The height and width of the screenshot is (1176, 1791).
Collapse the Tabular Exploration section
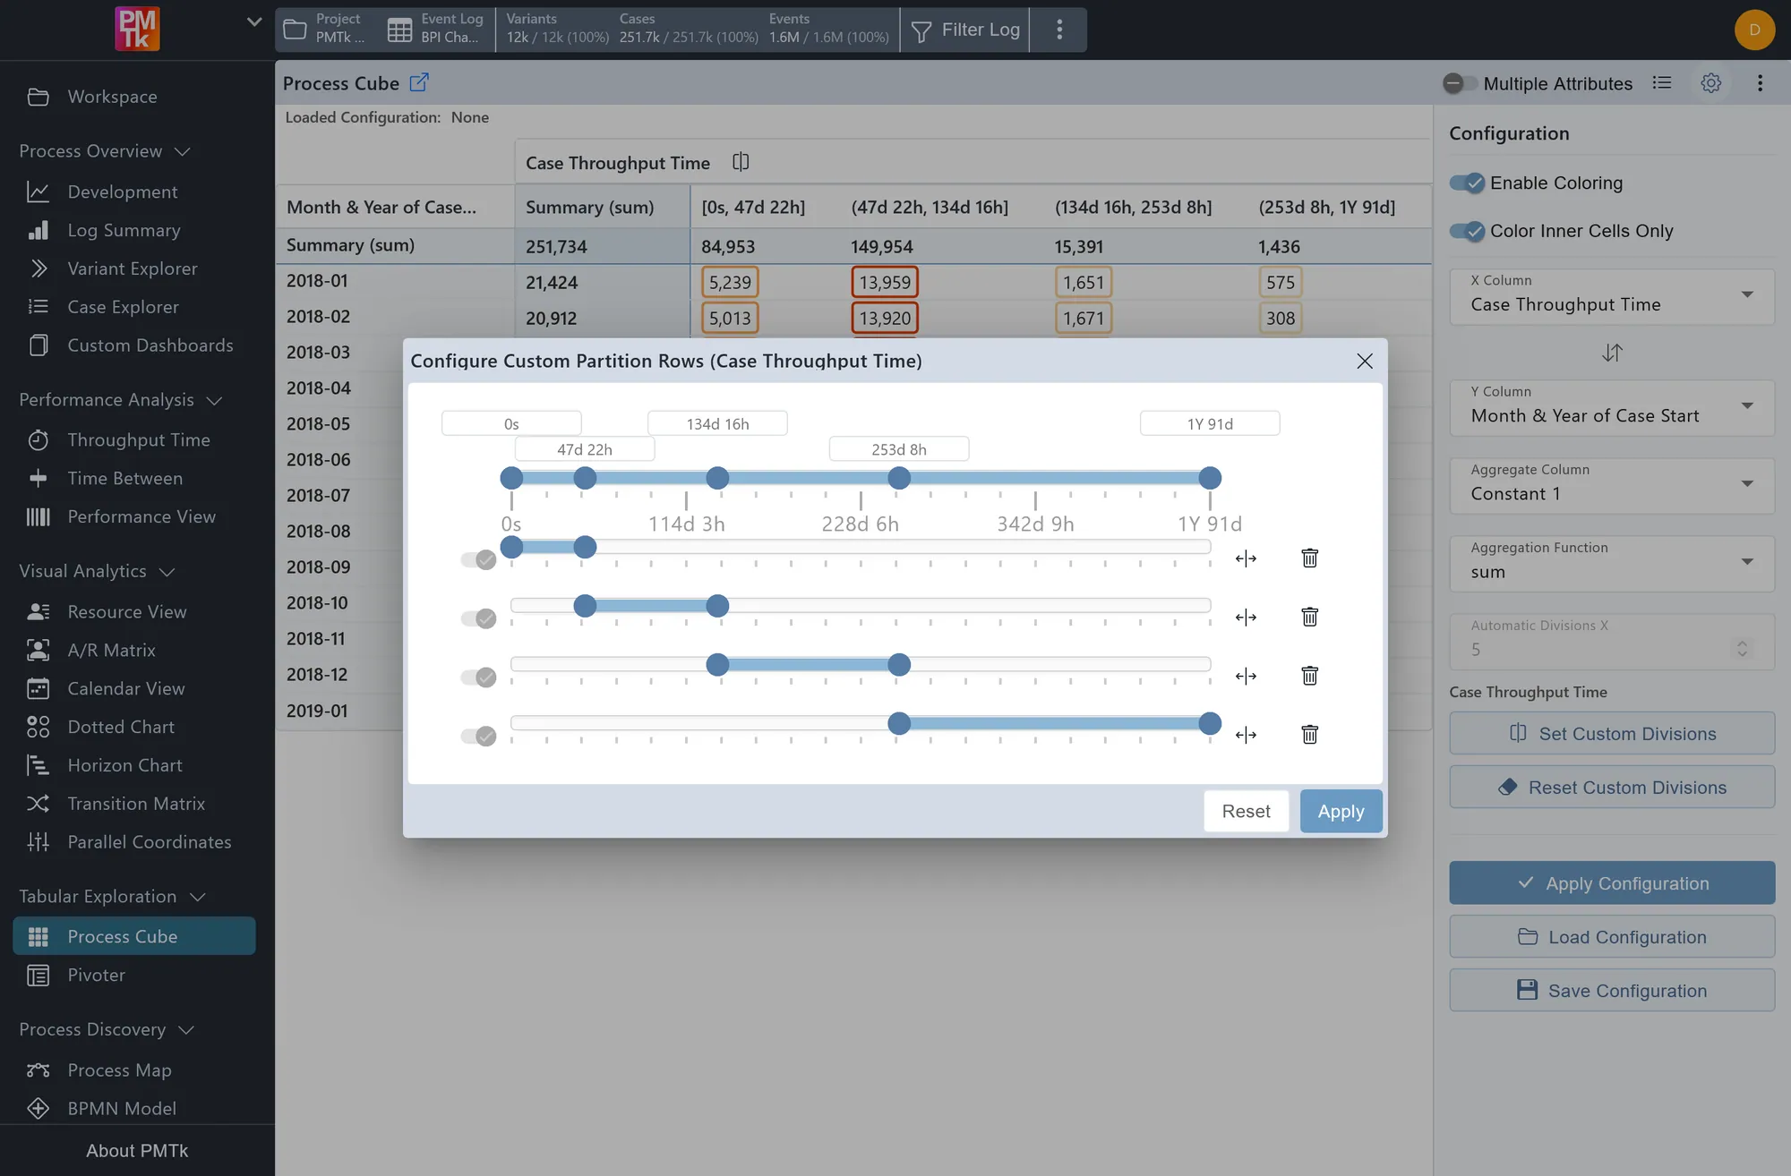point(112,897)
